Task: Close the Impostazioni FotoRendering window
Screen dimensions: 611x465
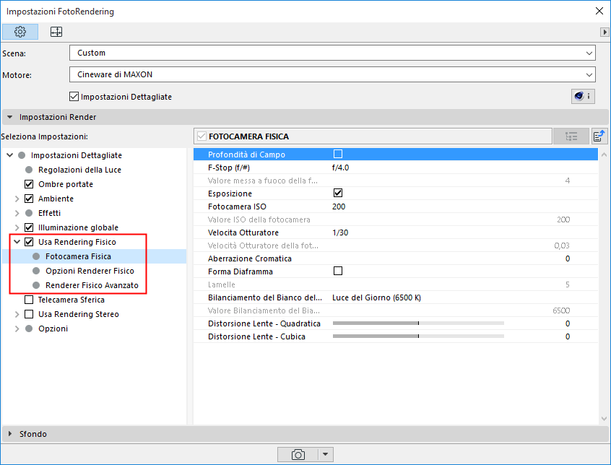Action: [599, 11]
